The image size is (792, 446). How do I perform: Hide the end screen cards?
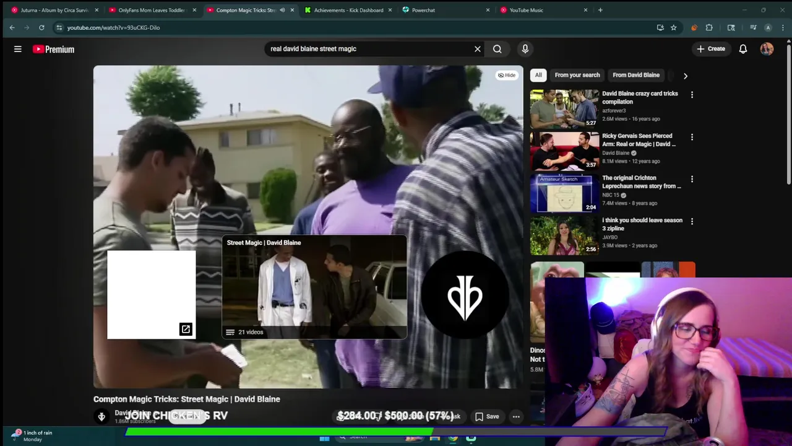coord(507,75)
